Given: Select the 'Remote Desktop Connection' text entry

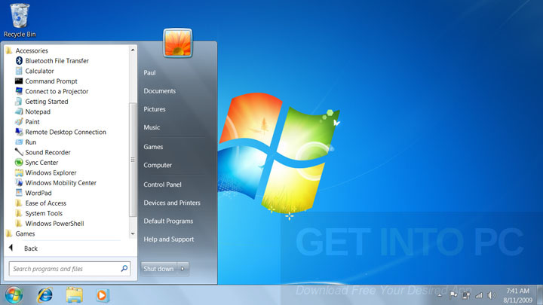Looking at the screenshot, I should 66,132.
